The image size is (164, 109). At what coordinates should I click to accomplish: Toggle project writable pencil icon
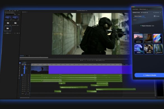tap(4, 33)
